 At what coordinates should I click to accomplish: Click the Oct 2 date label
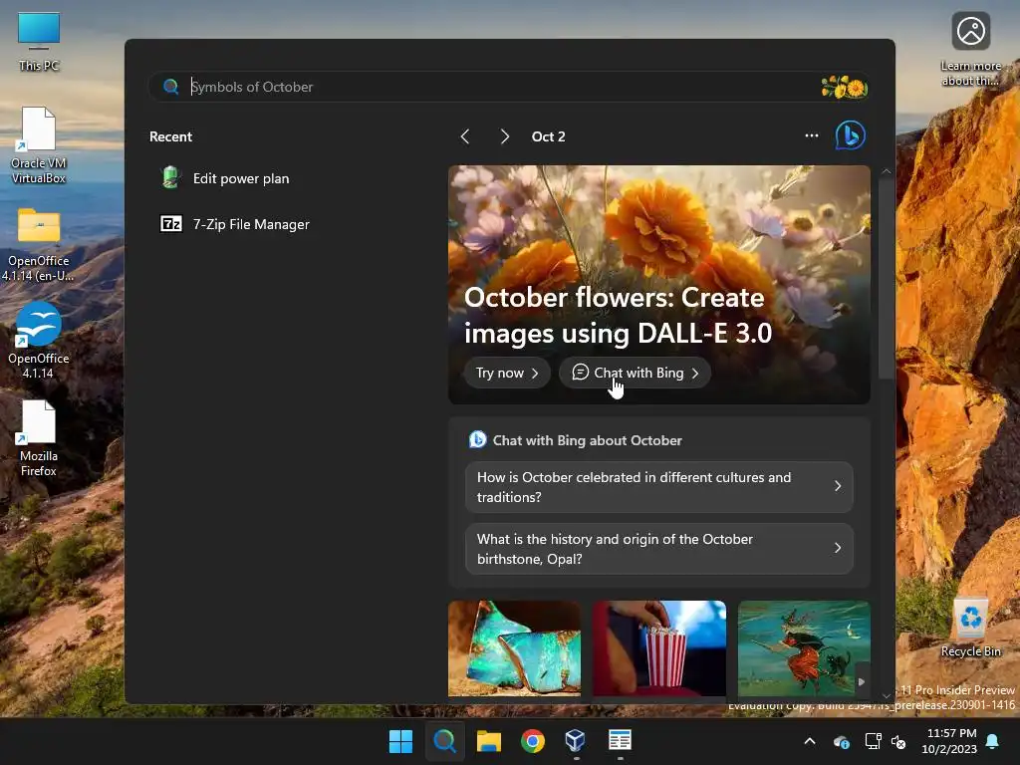click(x=549, y=136)
